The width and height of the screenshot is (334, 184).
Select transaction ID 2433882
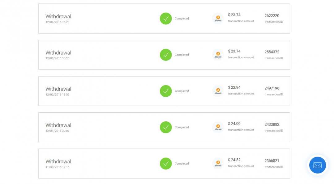click(x=272, y=124)
